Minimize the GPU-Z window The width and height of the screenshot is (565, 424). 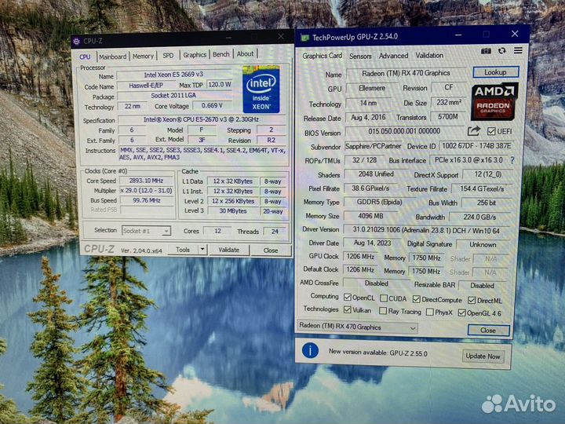[x=458, y=35]
